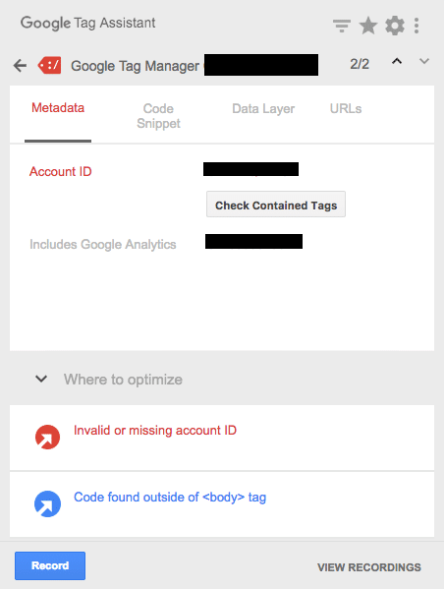
Task: Open the three-dot more options menu
Action: pyautogui.click(x=417, y=26)
